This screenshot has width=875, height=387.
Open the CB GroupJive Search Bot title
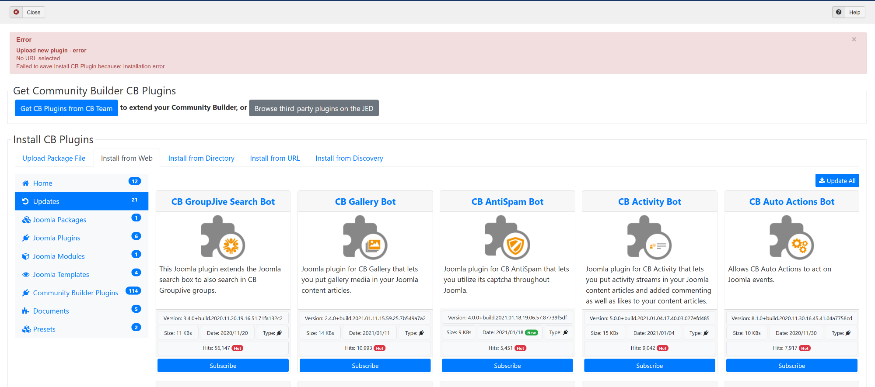tap(223, 202)
